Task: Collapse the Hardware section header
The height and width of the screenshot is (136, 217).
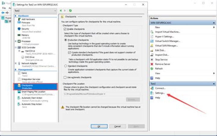Action: (15, 16)
